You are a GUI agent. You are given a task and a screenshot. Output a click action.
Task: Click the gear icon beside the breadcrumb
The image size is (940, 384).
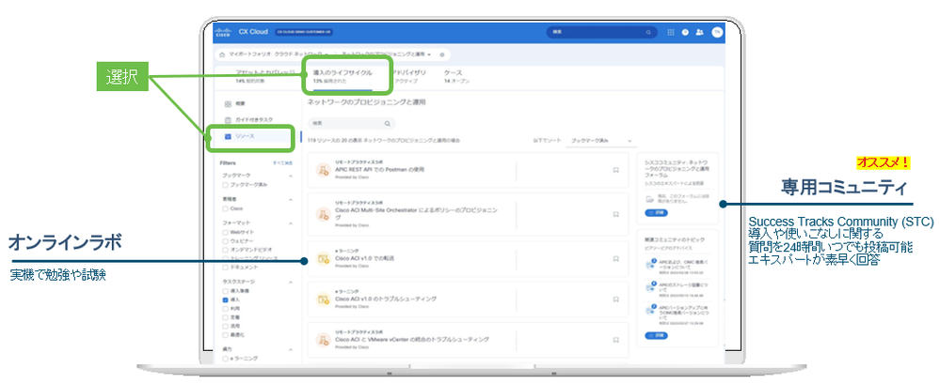click(x=442, y=54)
